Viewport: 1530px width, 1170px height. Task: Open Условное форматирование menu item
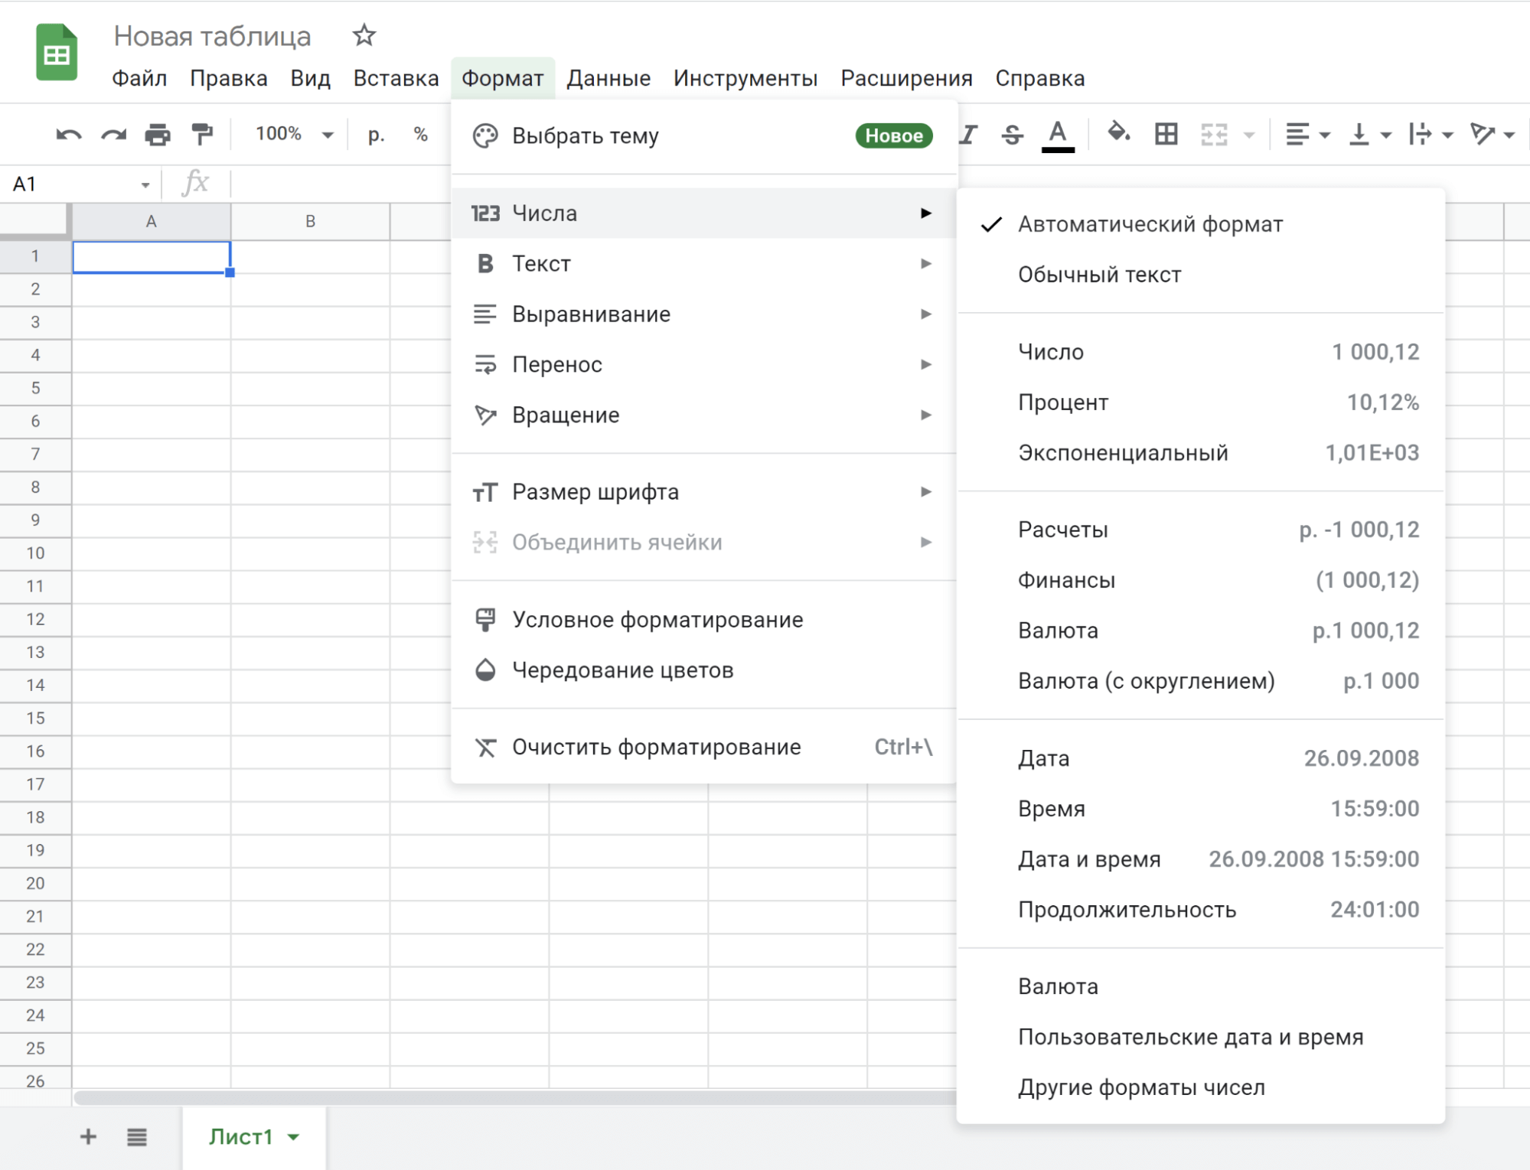[x=659, y=619]
